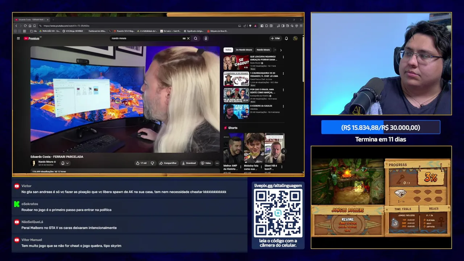Click the Download button under video

coord(189,163)
